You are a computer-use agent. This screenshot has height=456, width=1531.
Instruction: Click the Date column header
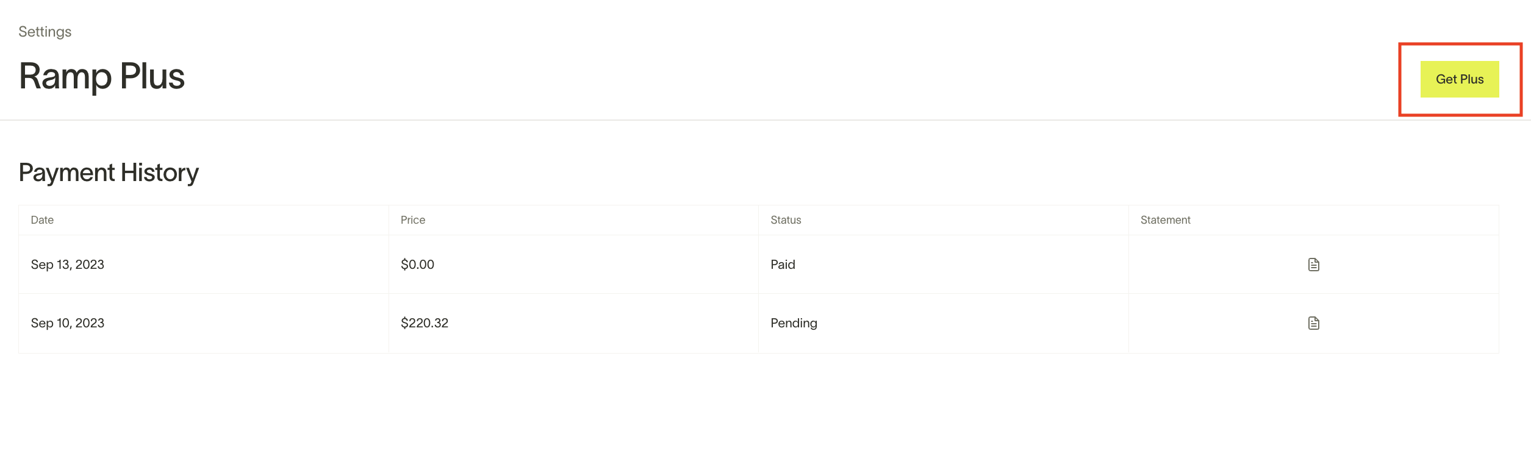(42, 220)
